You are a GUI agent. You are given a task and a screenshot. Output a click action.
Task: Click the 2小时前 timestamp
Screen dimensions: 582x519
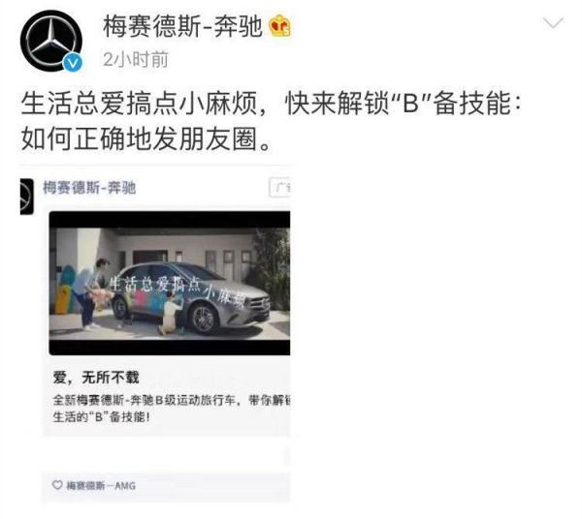point(136,59)
